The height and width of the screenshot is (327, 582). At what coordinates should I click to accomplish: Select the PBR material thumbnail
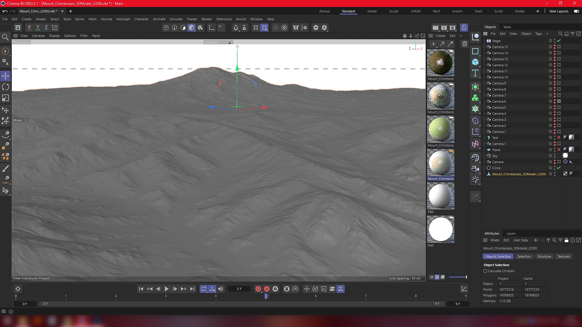tap(440, 196)
